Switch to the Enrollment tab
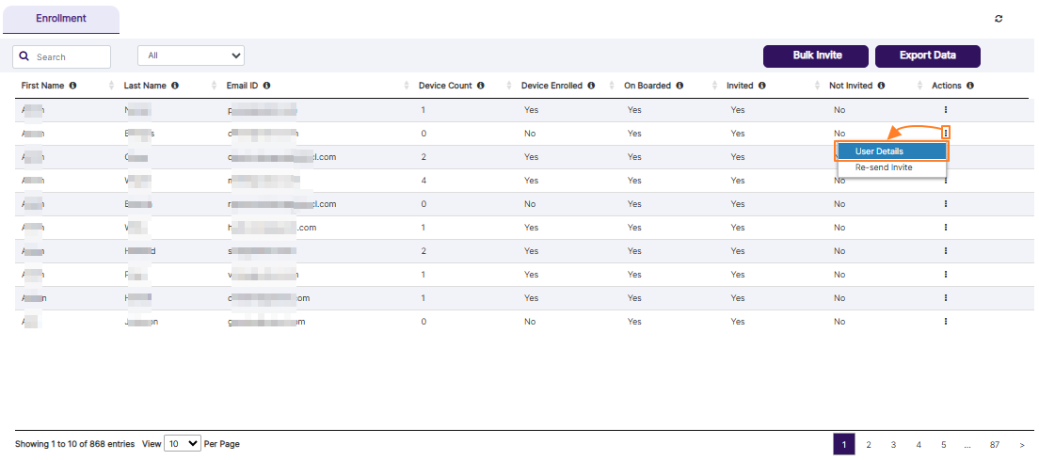 (x=61, y=19)
